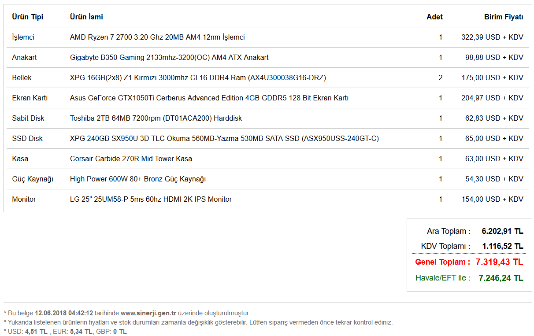Click the Corsair Carbide 270R case name
The width and height of the screenshot is (534, 336).
pos(131,159)
